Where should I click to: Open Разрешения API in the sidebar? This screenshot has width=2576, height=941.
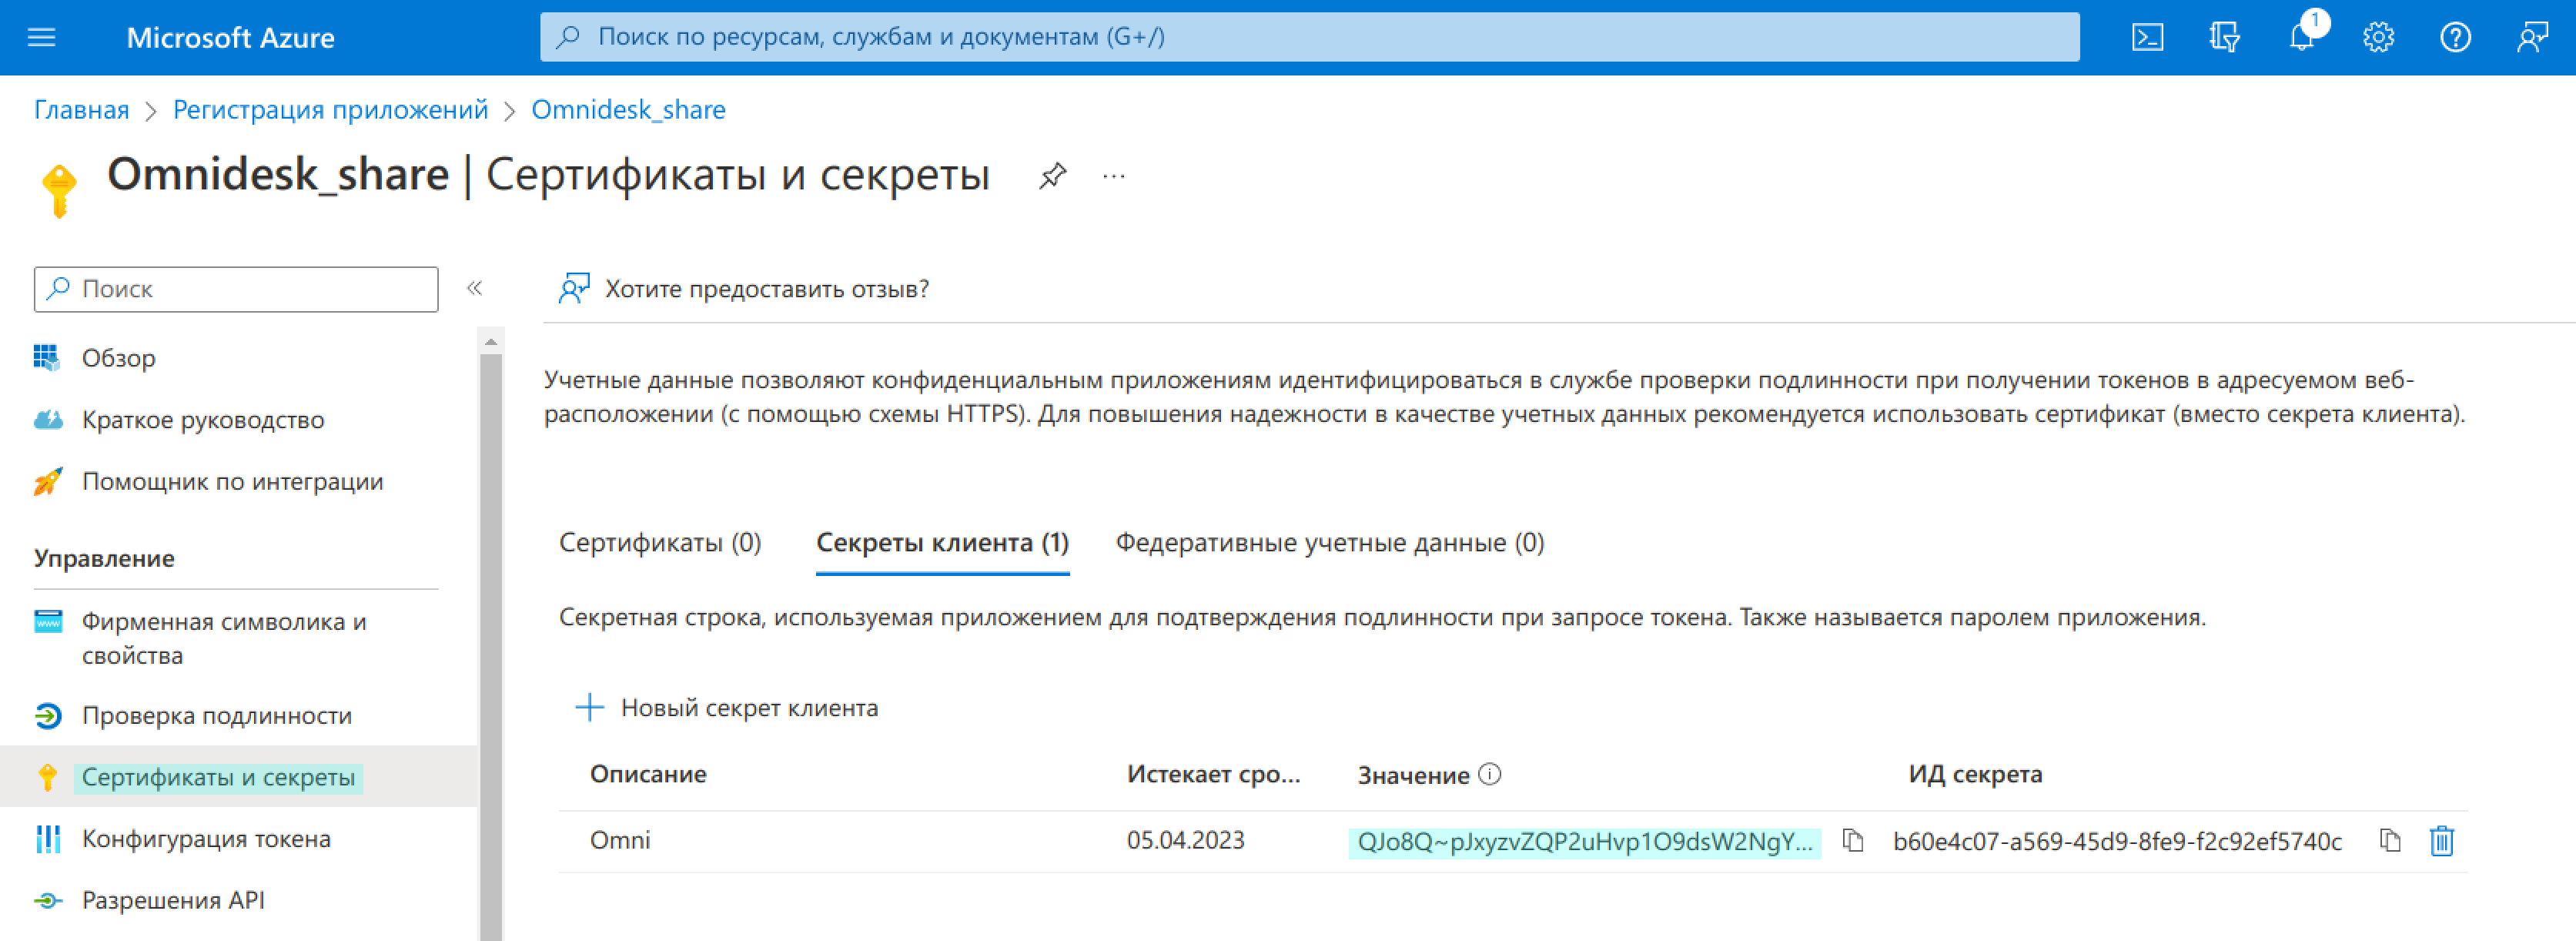click(173, 900)
